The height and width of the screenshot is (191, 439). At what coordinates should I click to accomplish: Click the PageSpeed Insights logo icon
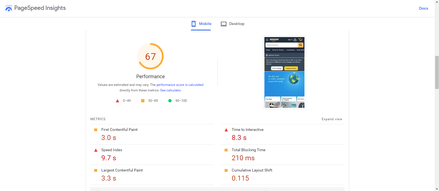pos(9,8)
